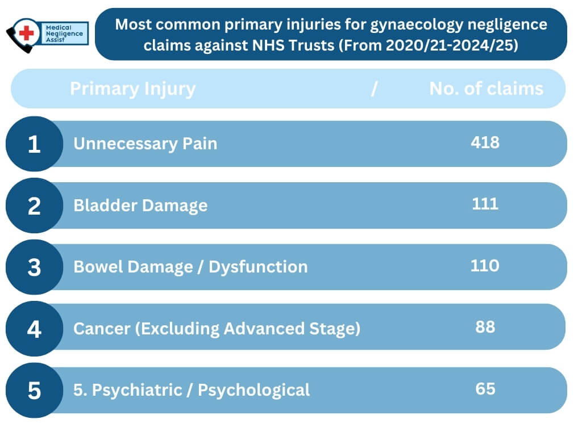Click the 111 claims value
The height and width of the screenshot is (436, 582).
coord(485,204)
